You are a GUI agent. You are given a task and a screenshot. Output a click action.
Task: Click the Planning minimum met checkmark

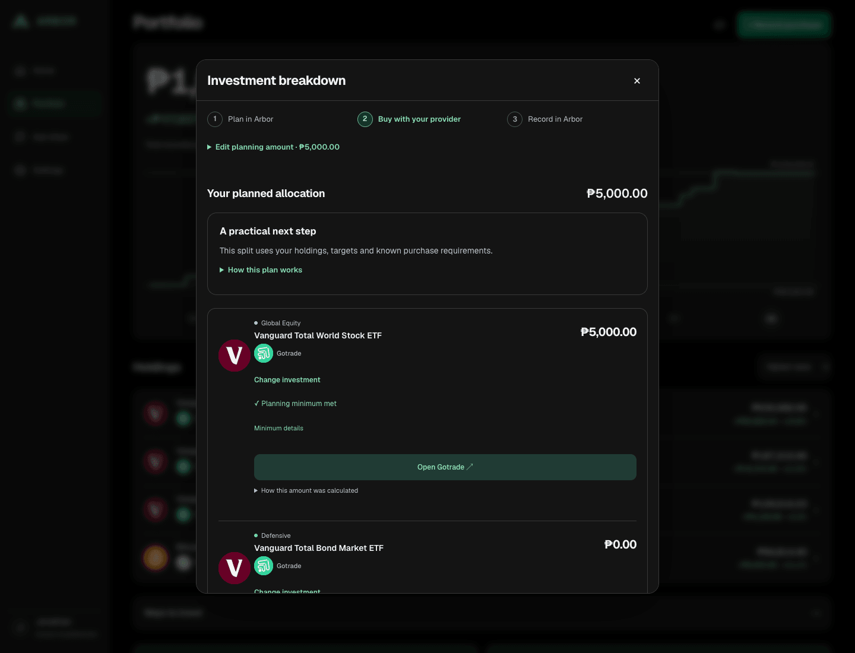256,404
